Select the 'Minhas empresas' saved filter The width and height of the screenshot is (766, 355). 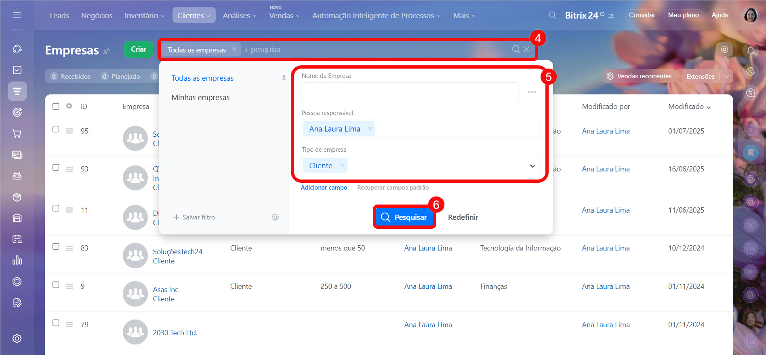tap(200, 97)
